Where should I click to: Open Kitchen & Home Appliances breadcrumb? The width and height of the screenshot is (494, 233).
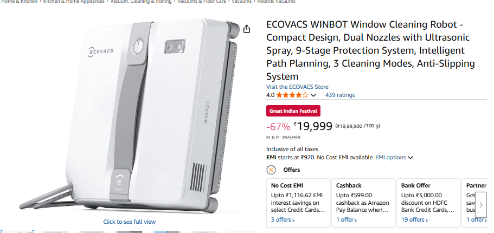point(74,2)
